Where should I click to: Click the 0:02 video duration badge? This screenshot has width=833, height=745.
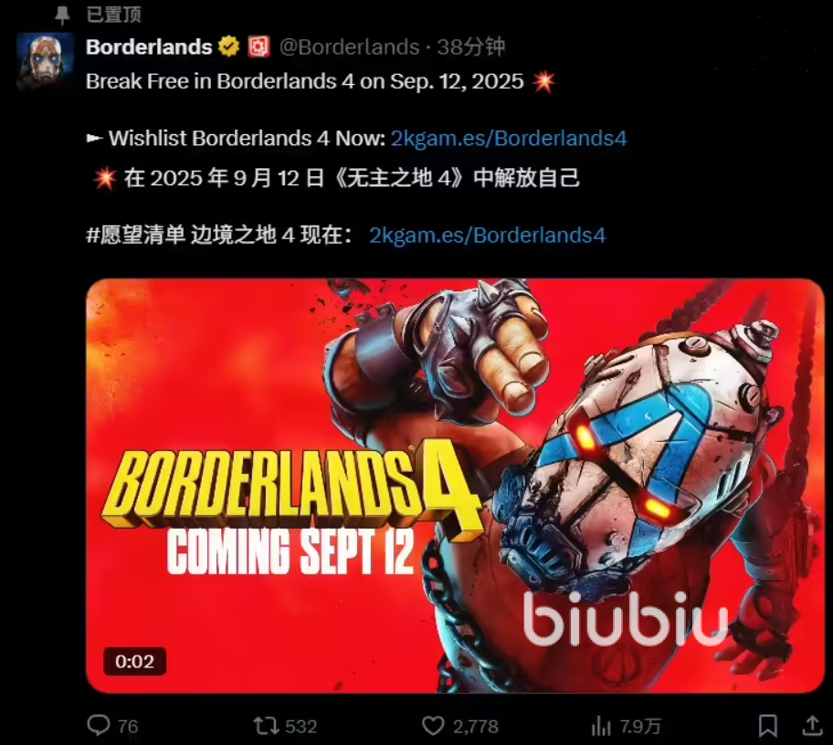pos(134,662)
